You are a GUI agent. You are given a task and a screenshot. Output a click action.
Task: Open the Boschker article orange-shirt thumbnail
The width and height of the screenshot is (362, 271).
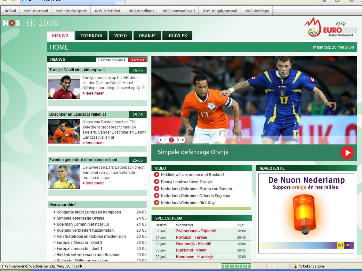coord(64,131)
